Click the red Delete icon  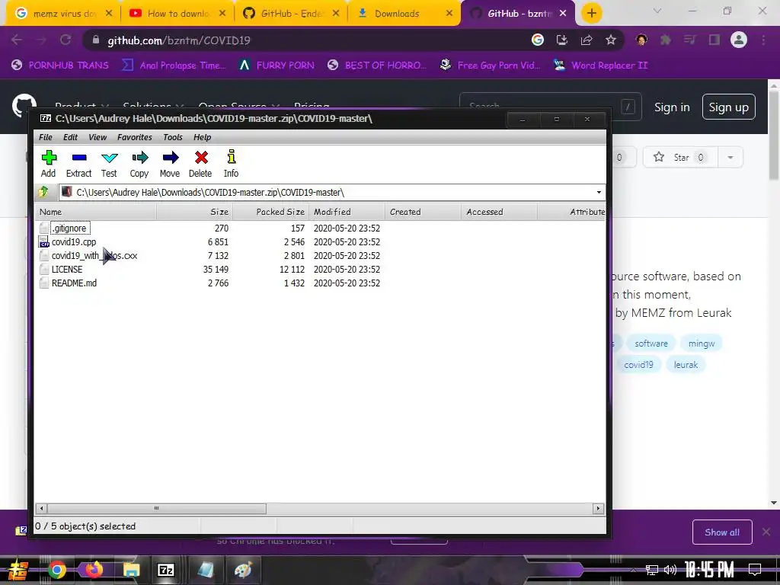[200, 164]
